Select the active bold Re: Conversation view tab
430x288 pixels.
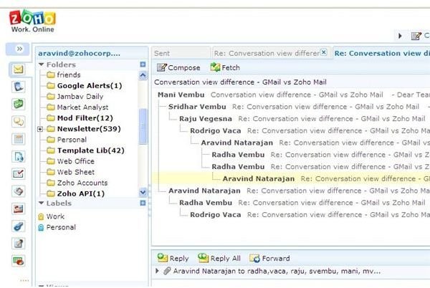pos(382,53)
